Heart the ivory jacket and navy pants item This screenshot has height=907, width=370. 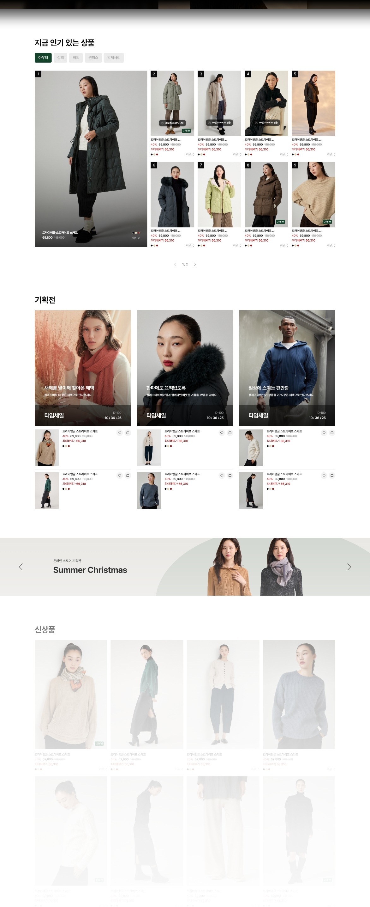[x=222, y=433]
